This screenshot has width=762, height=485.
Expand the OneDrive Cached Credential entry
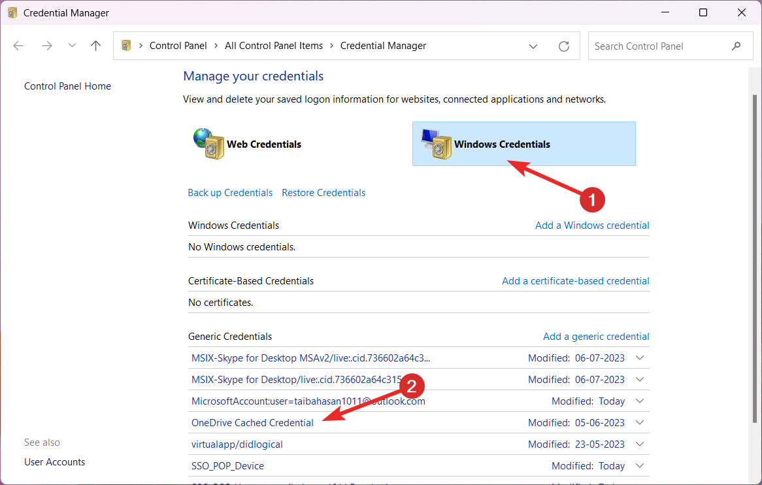(x=639, y=422)
